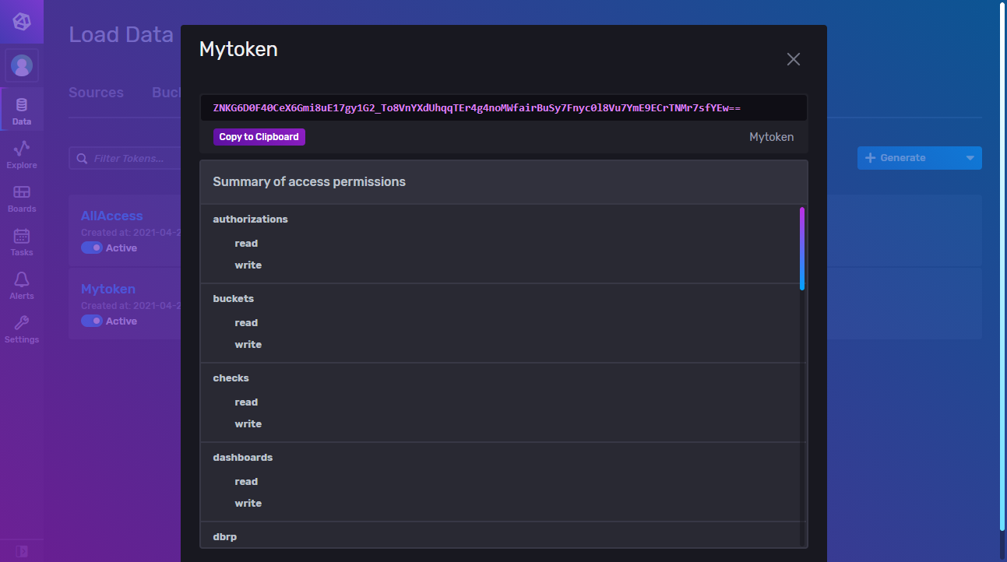The height and width of the screenshot is (562, 1007).
Task: Click Copy to Clipboard button
Action: pos(259,136)
